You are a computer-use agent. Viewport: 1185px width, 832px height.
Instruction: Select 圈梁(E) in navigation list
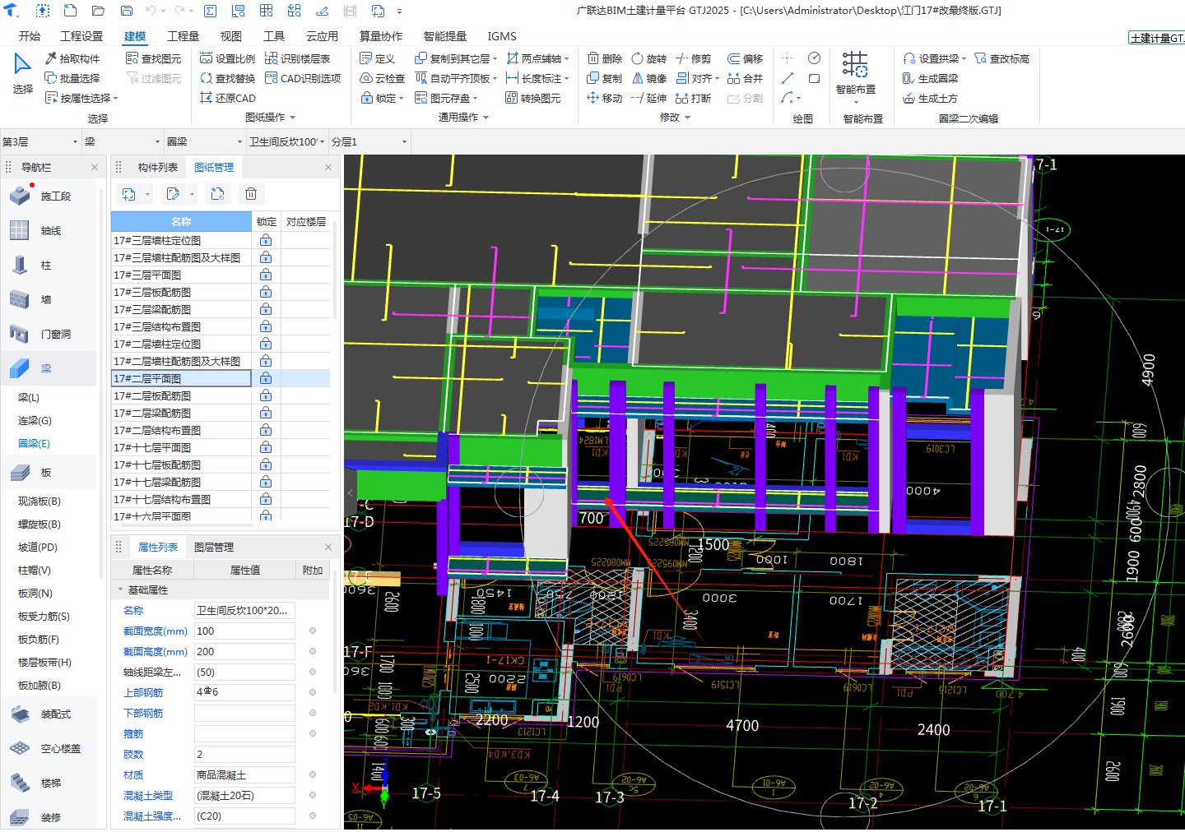tap(34, 443)
